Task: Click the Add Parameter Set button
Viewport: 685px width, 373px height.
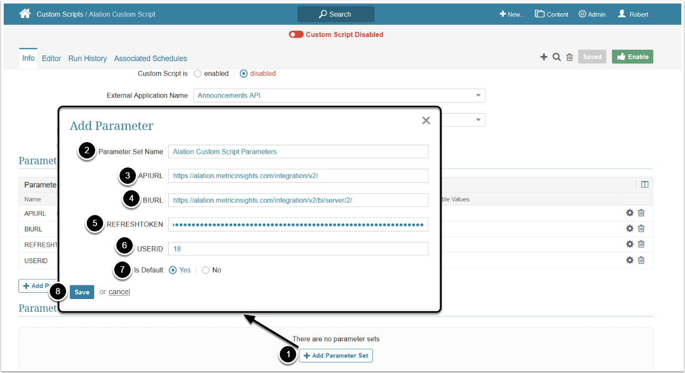Action: (336, 356)
